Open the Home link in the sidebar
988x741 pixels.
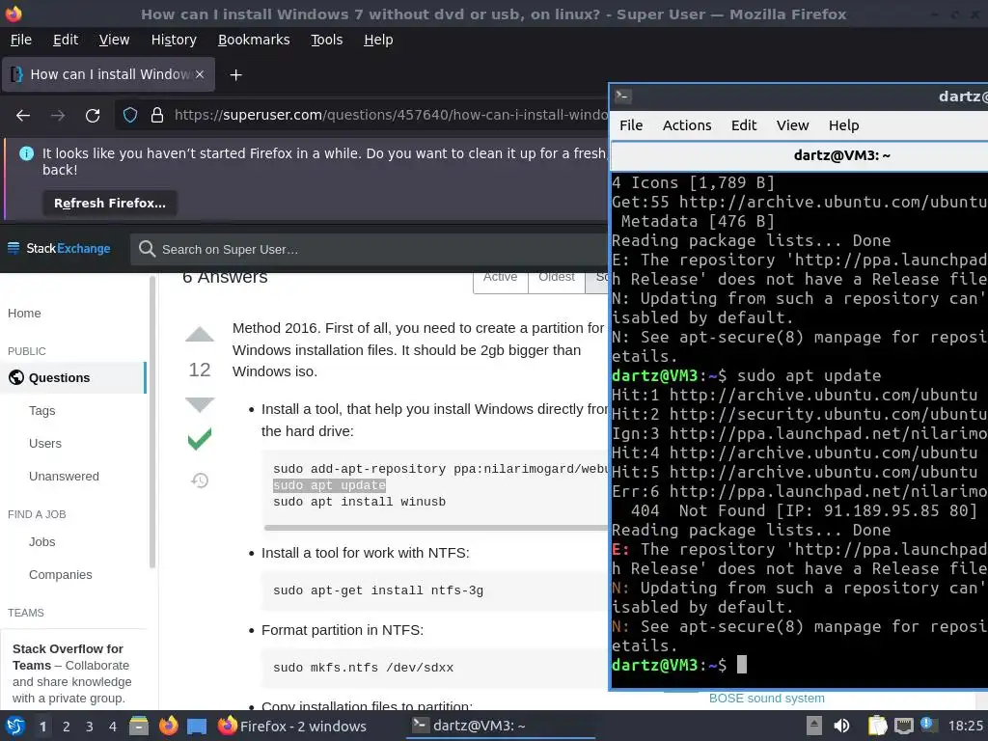point(24,314)
